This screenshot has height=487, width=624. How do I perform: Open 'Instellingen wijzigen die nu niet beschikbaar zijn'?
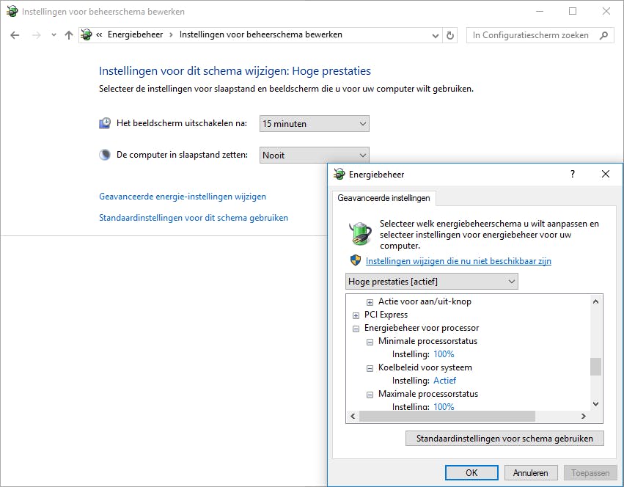click(x=458, y=261)
